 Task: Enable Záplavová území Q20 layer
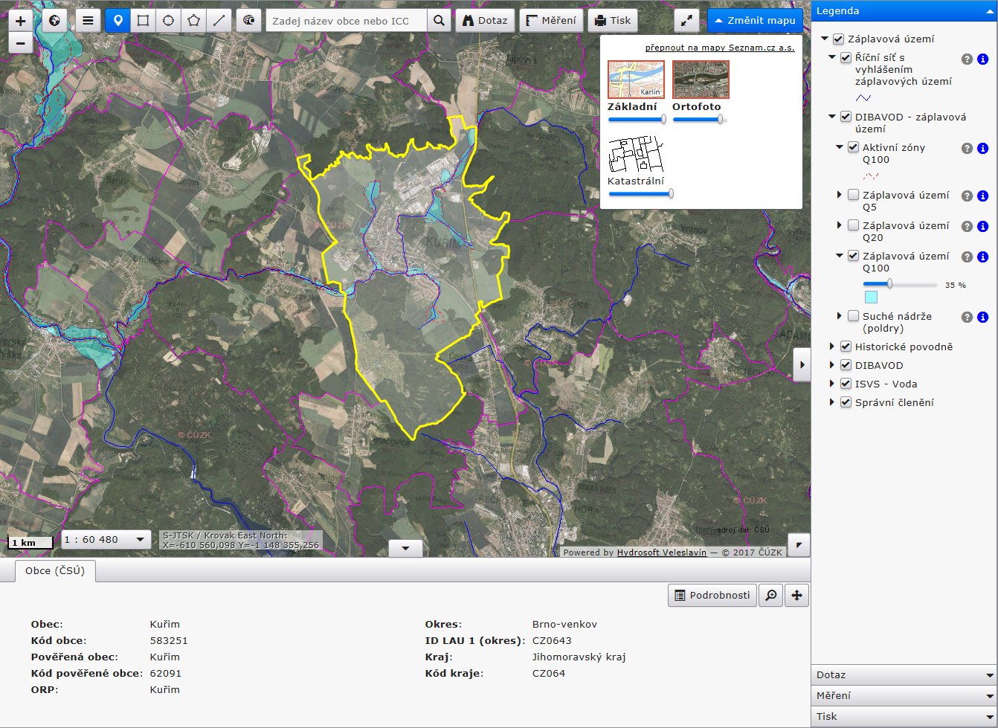click(x=853, y=225)
